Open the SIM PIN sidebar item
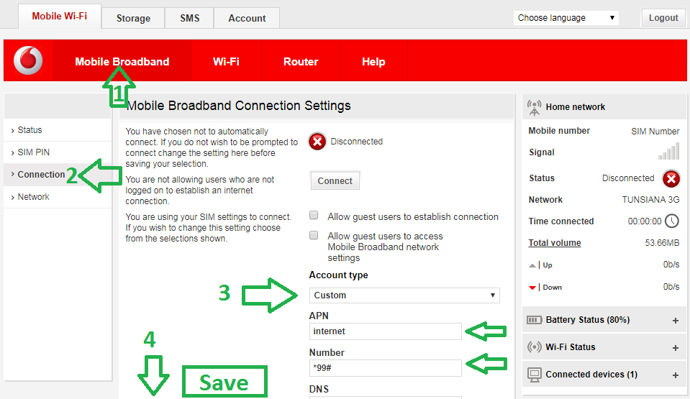 pyautogui.click(x=58, y=152)
